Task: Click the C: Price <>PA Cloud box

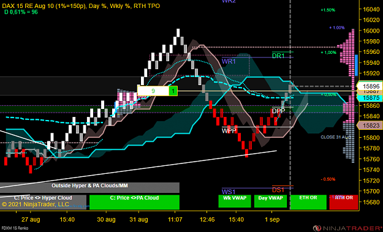Action: 135,202
